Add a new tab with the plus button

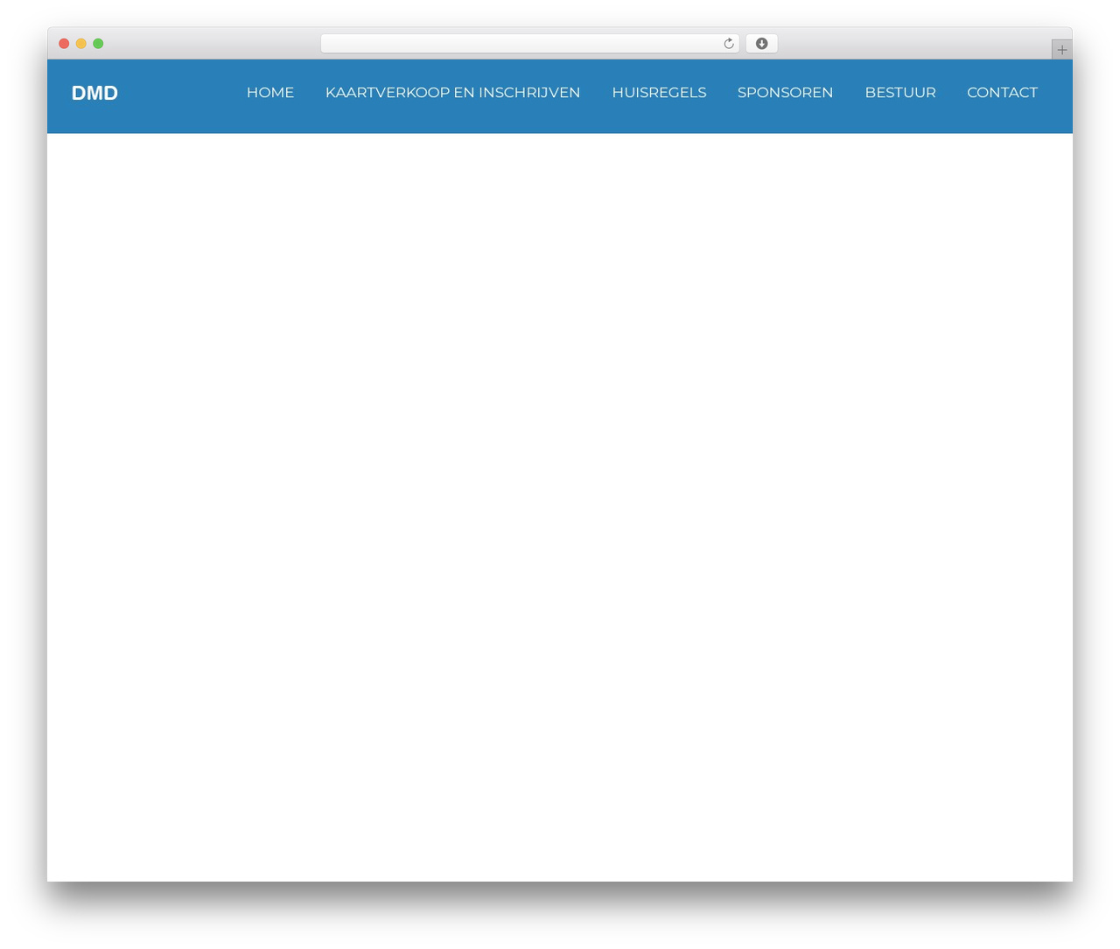[1061, 50]
